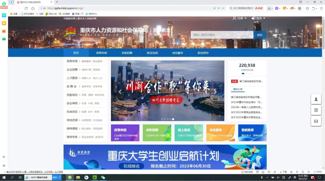
Task: Select the last carousel dot on banner
Action: coord(173,119)
